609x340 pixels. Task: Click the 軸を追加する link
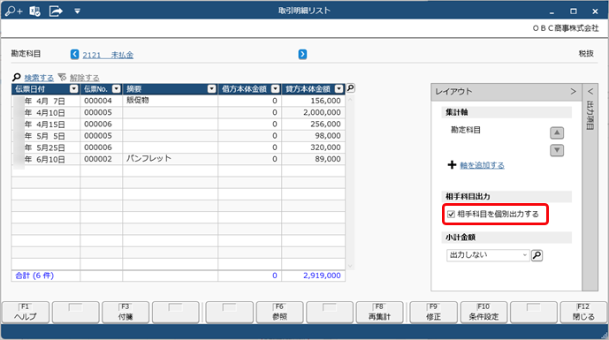[x=482, y=165]
